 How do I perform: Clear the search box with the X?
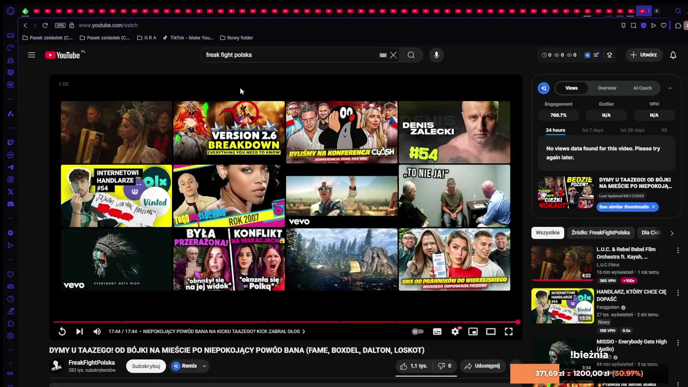coord(393,55)
